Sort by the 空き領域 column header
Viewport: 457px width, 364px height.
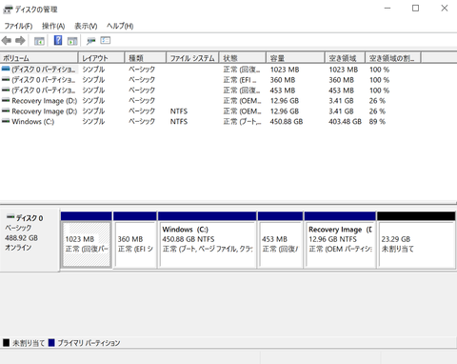pos(346,58)
